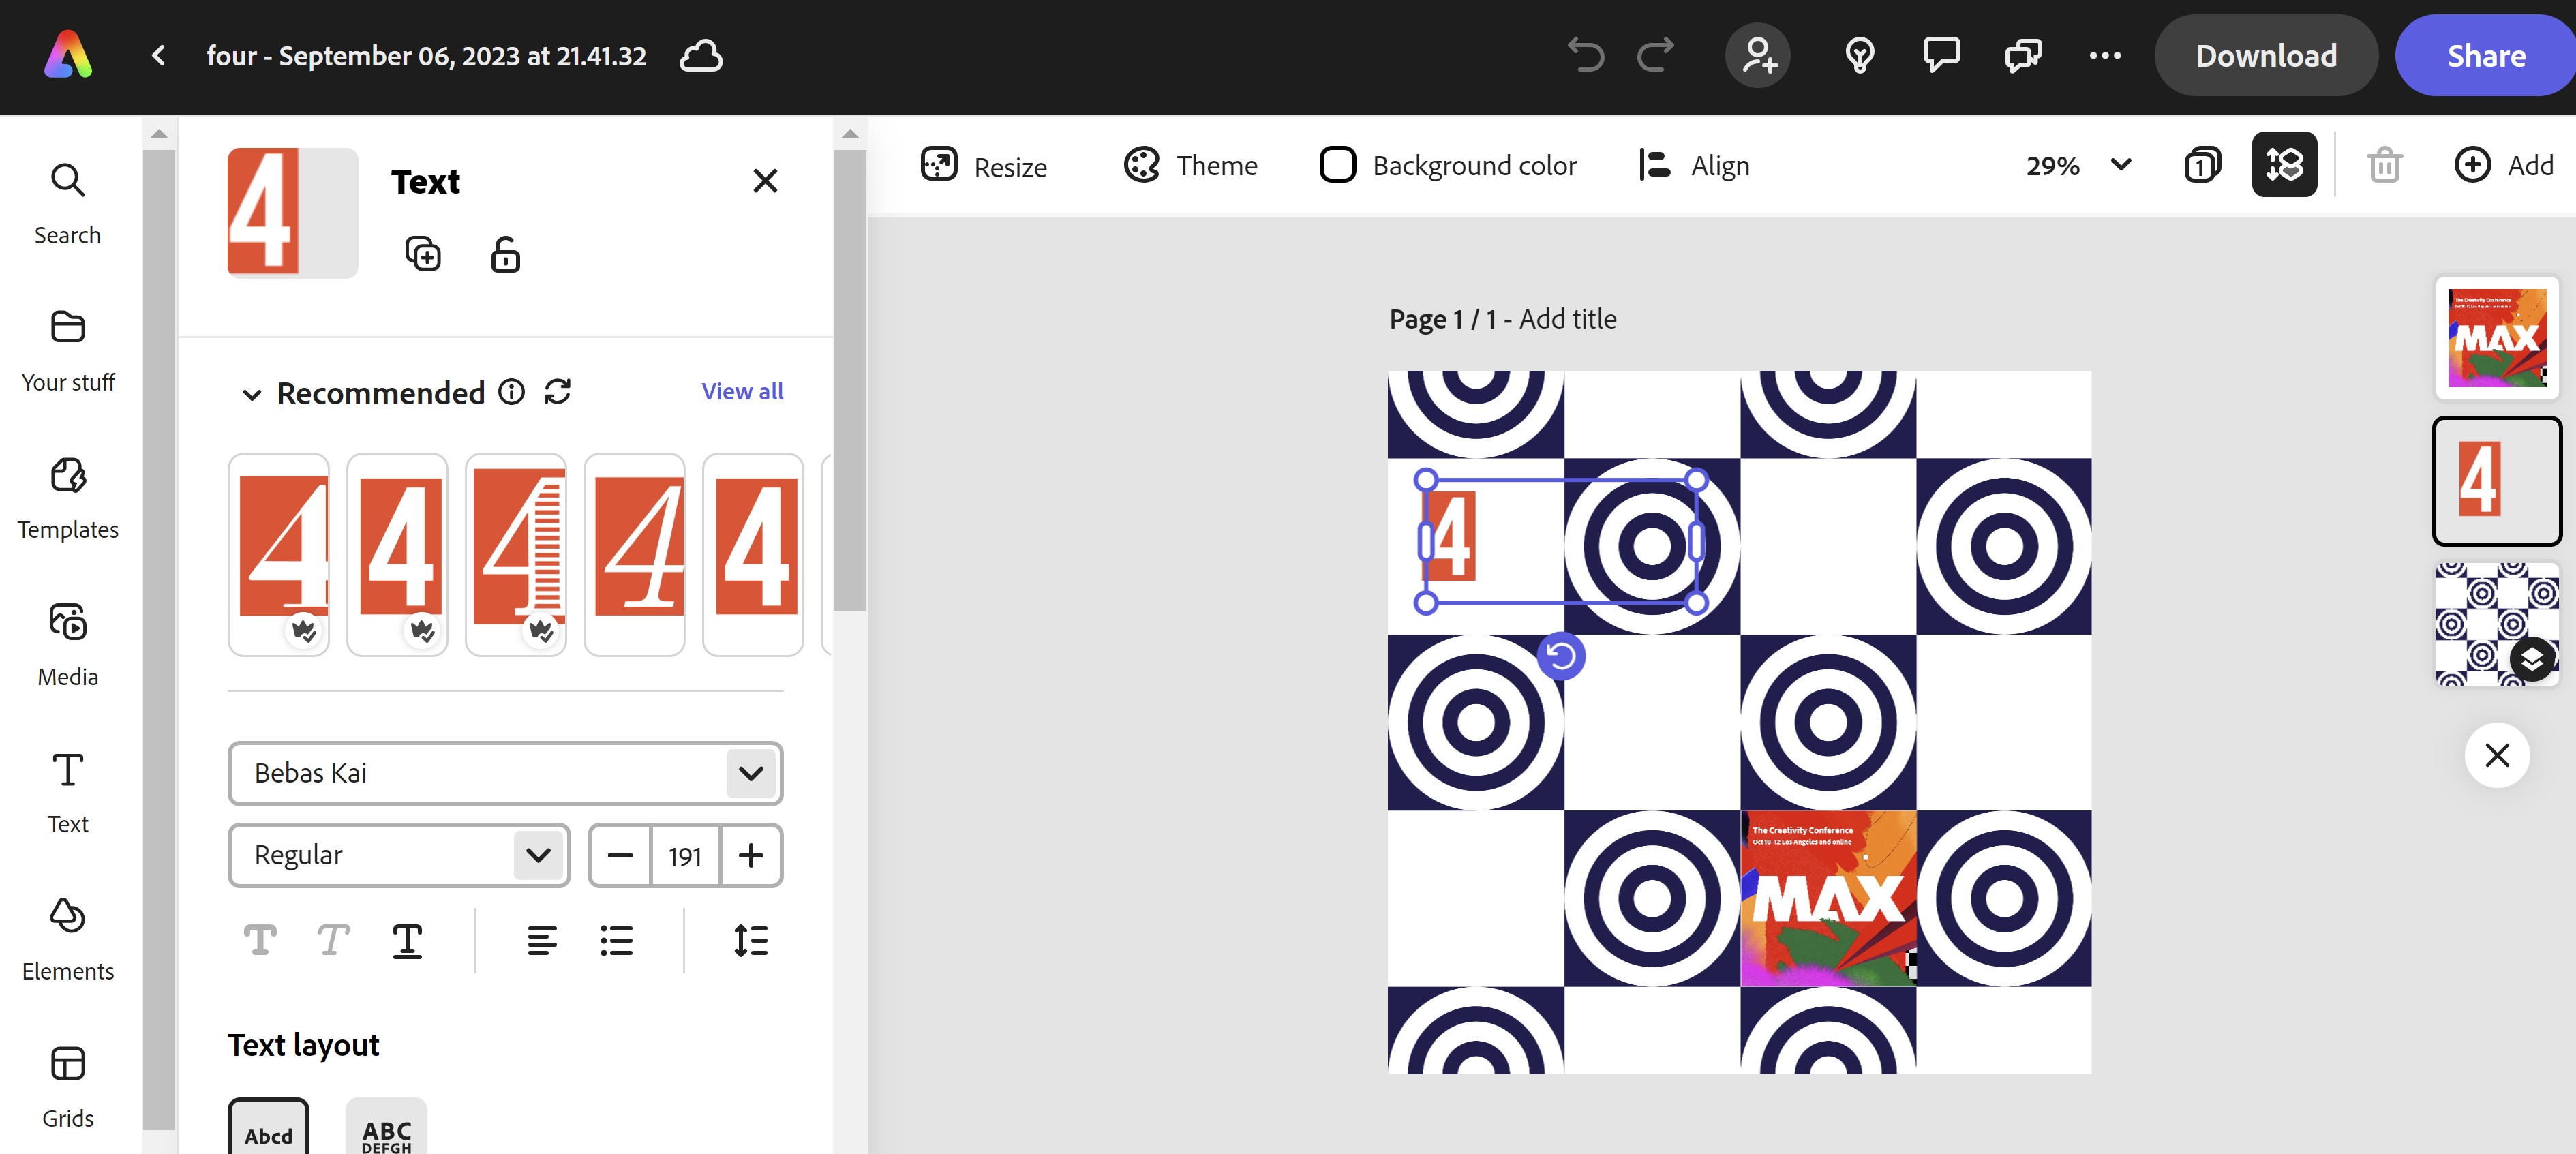
Task: Select the italic script fourth 4 style
Action: 634,555
